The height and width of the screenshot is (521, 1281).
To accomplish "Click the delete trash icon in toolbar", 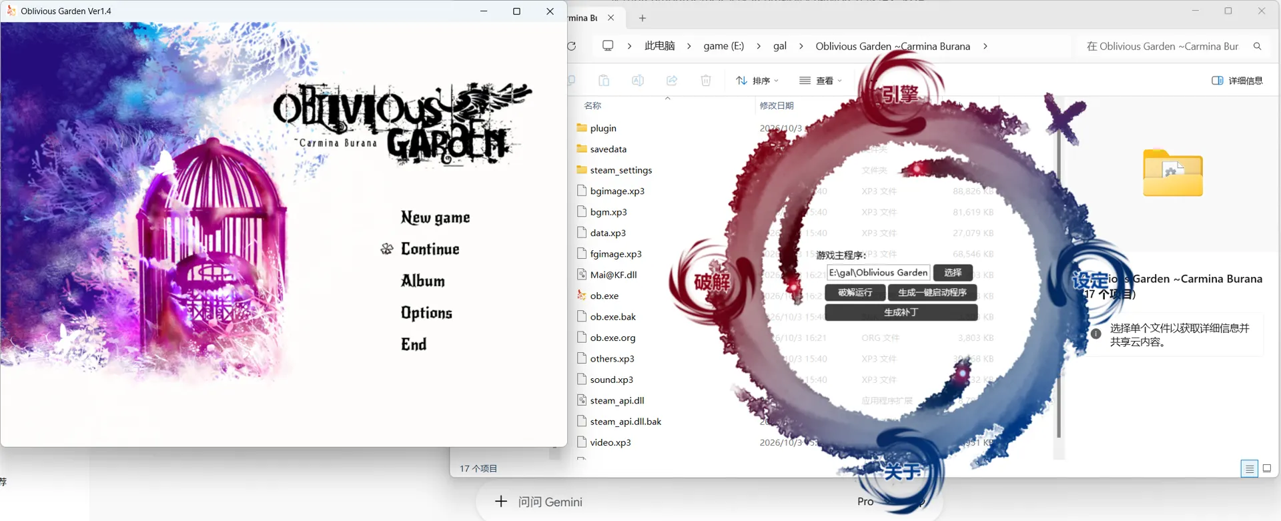I will [x=706, y=81].
